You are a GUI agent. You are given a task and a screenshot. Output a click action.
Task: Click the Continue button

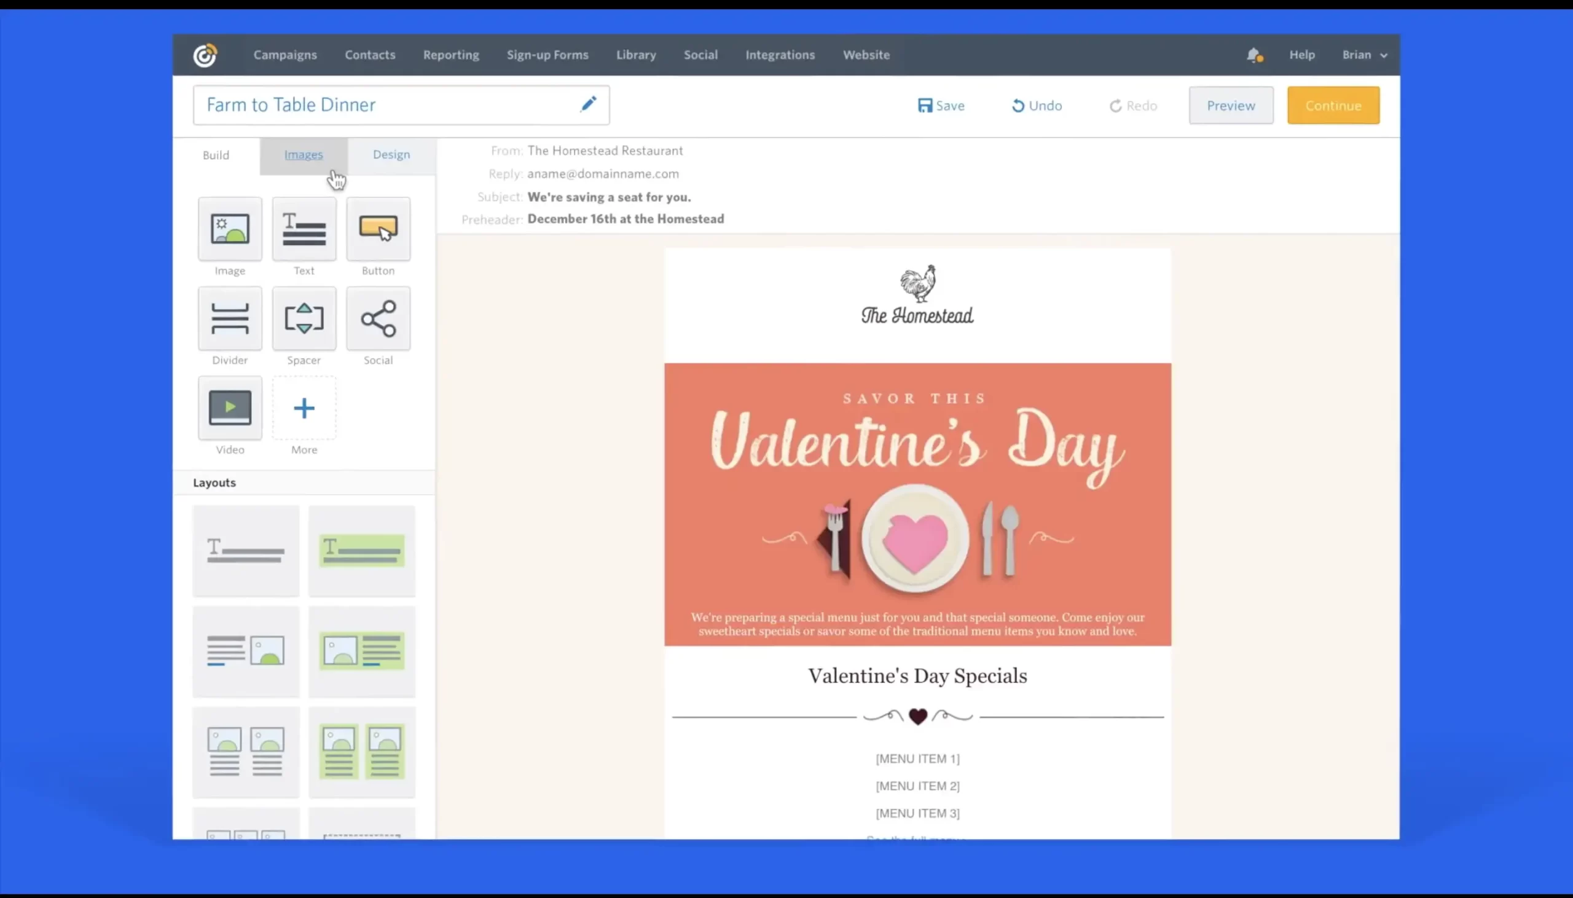1333,105
